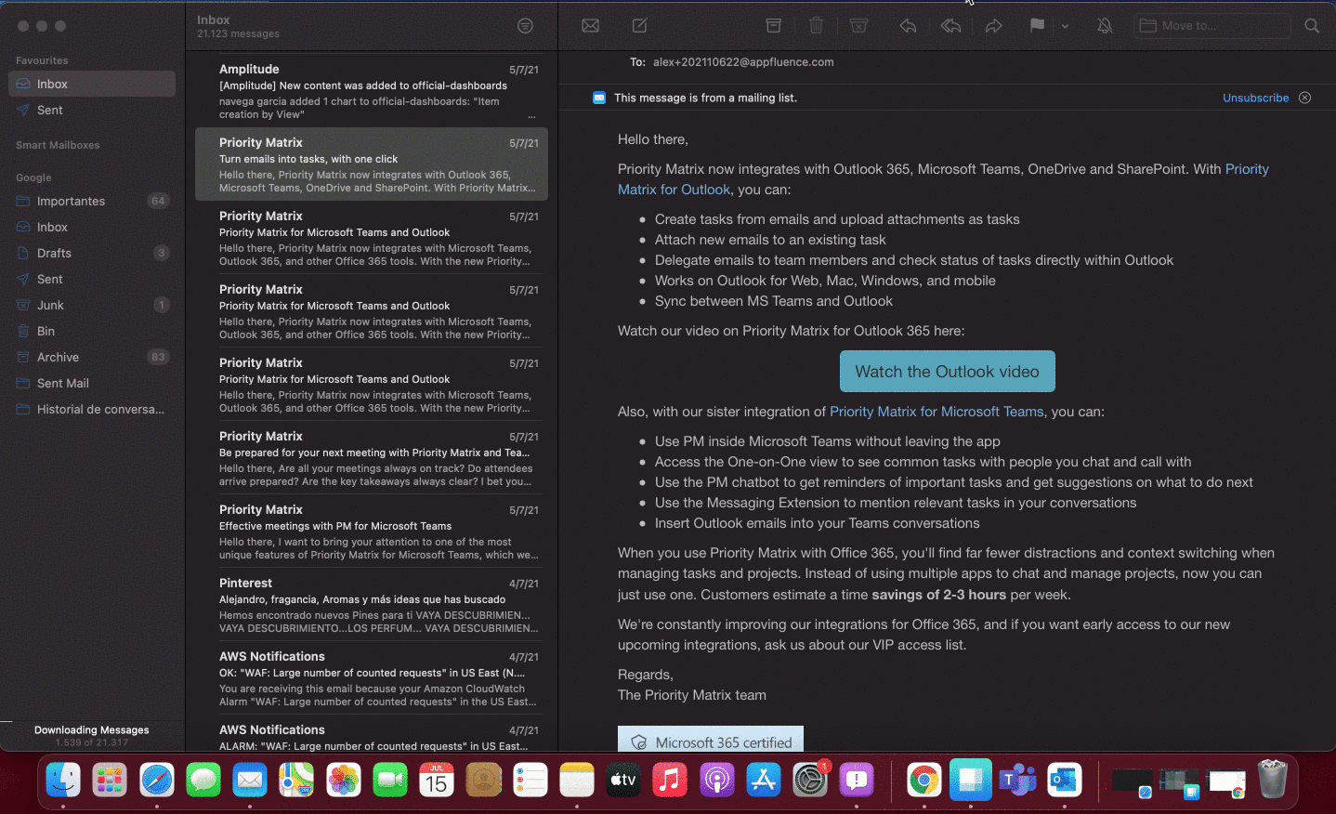The height and width of the screenshot is (814, 1336).
Task: Toggle the message list filter icon
Action: click(x=525, y=26)
